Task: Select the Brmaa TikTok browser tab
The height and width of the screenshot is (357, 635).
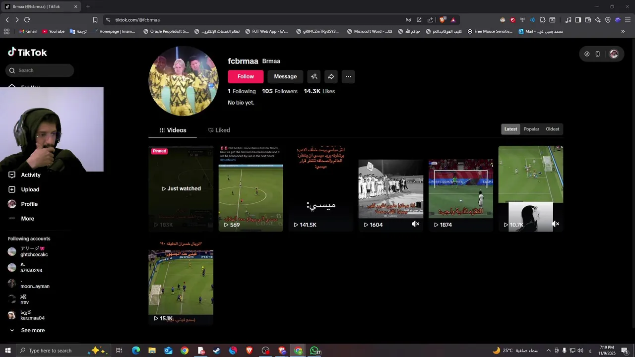Action: pos(41,6)
